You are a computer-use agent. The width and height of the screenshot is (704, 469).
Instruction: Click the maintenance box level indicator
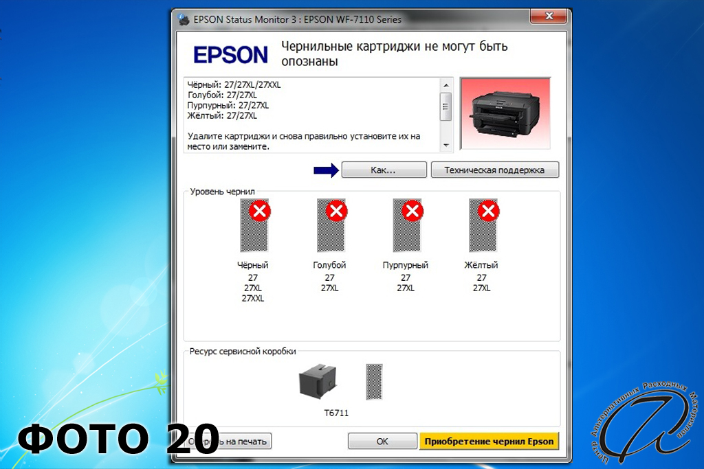coord(374,382)
